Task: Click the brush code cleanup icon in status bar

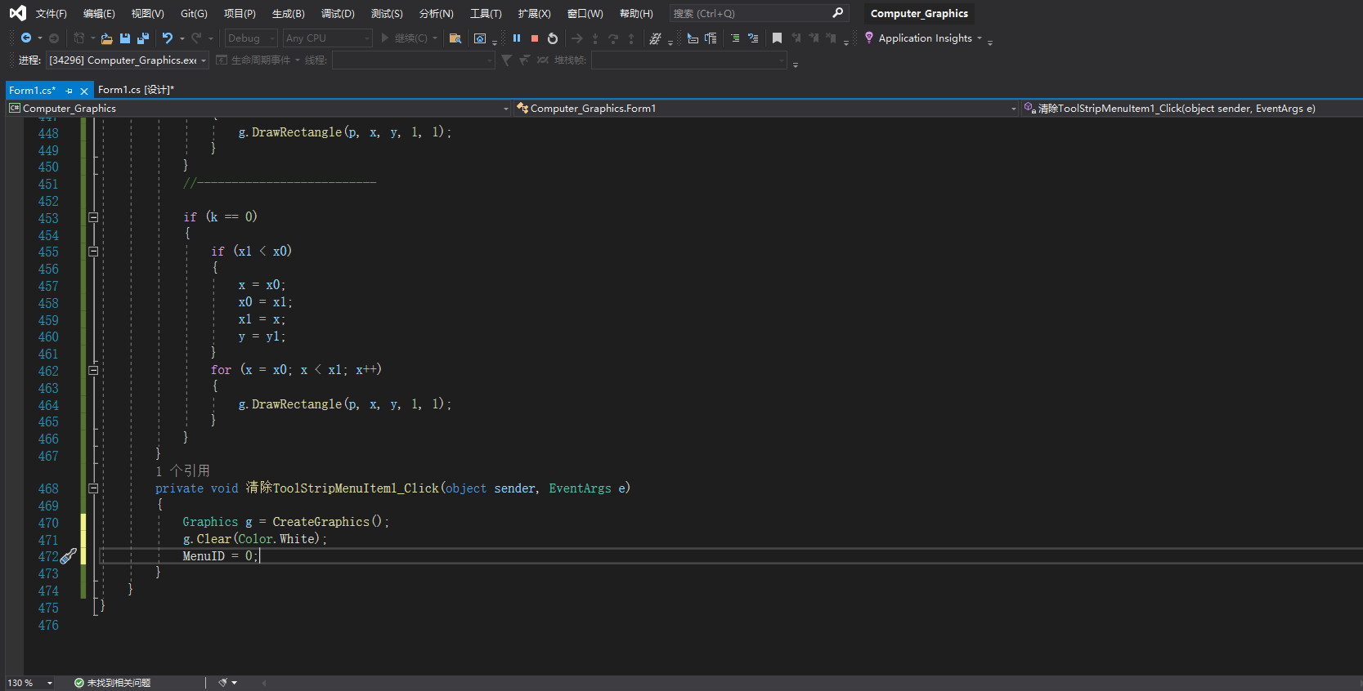Action: click(x=222, y=683)
